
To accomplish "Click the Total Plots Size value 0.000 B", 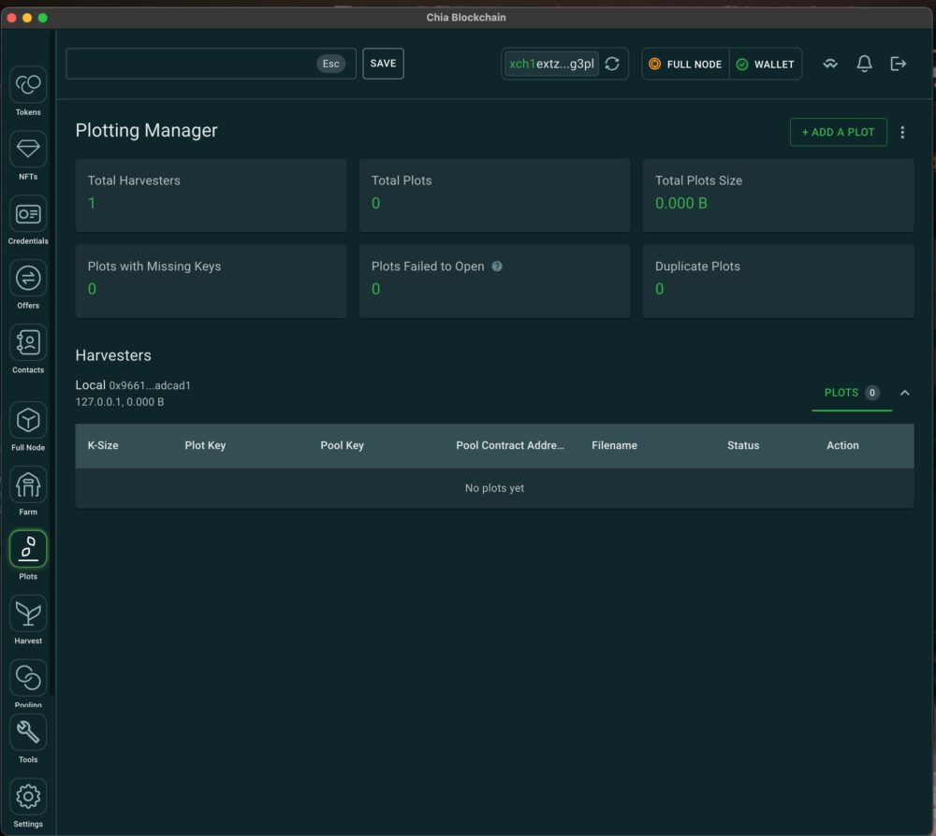I will point(681,203).
